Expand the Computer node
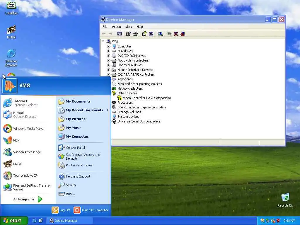The image size is (300, 225). (x=108, y=46)
